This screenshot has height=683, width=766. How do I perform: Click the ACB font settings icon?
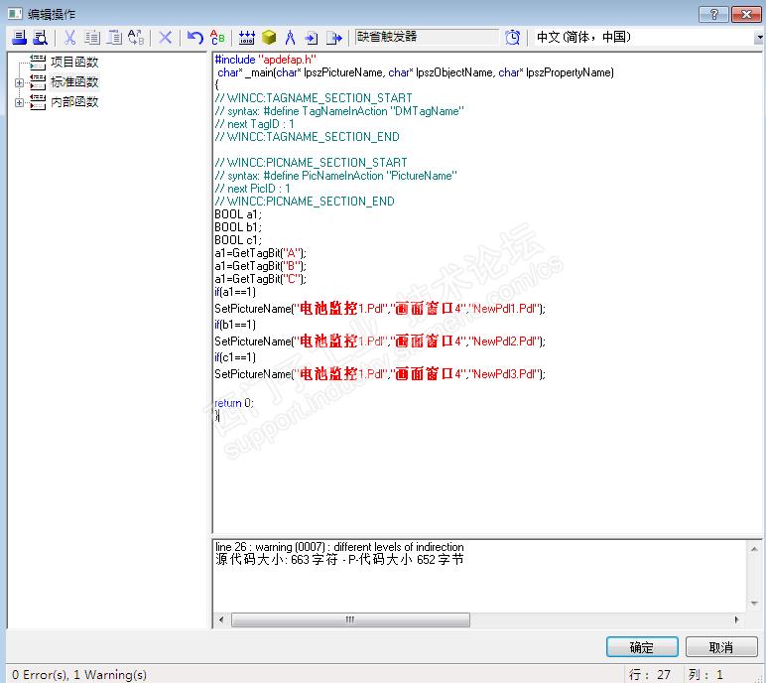coord(217,37)
